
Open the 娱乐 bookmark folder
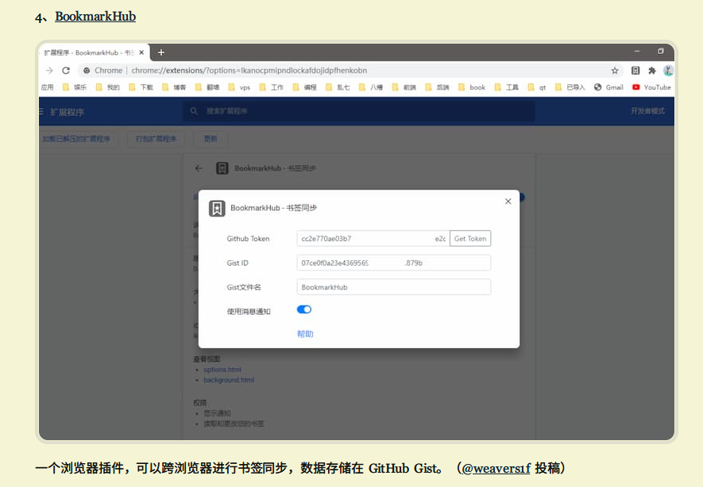(75, 87)
